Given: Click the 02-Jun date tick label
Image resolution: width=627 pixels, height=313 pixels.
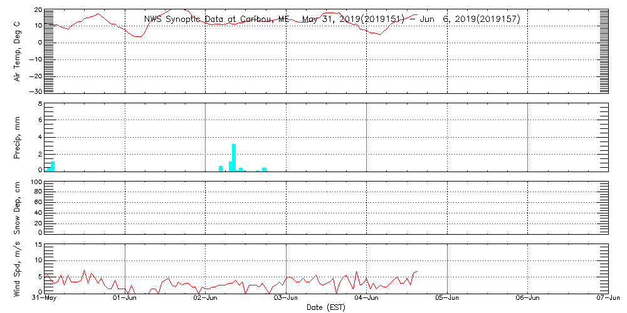Looking at the screenshot, I should [x=206, y=298].
